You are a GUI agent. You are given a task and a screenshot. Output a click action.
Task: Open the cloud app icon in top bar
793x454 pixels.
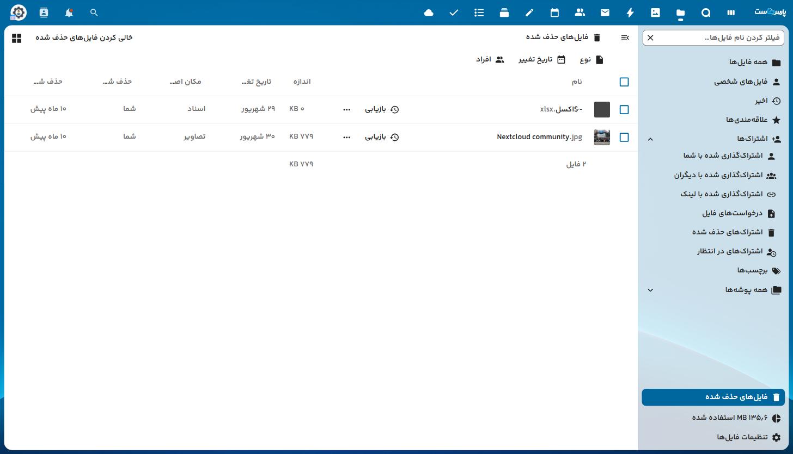click(x=429, y=13)
